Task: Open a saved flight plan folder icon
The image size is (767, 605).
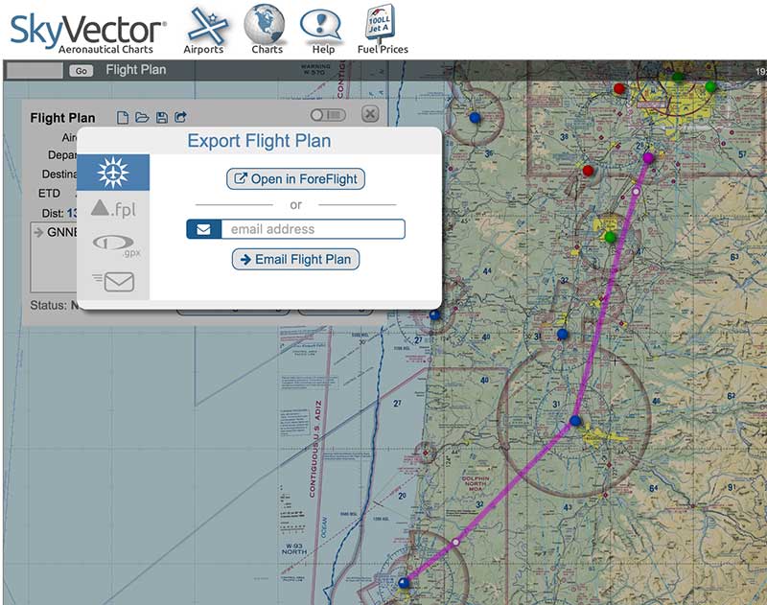Action: click(142, 117)
